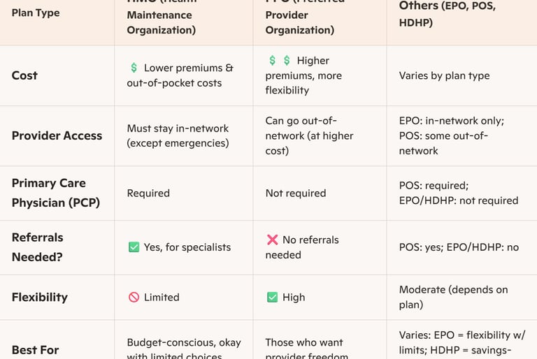Select the "Moderate (depends on plan)" cell
This screenshot has width=537, height=359.
point(453,297)
